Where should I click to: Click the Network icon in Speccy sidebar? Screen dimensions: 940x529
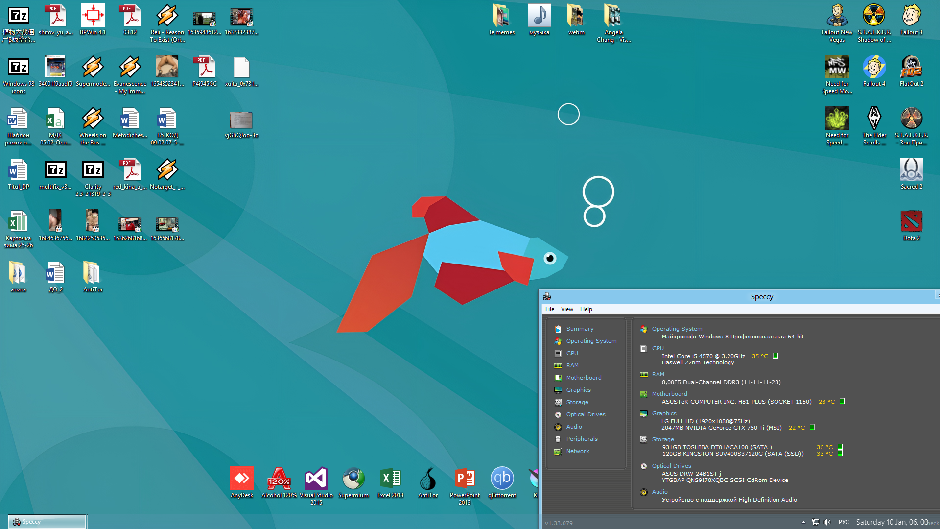(558, 451)
